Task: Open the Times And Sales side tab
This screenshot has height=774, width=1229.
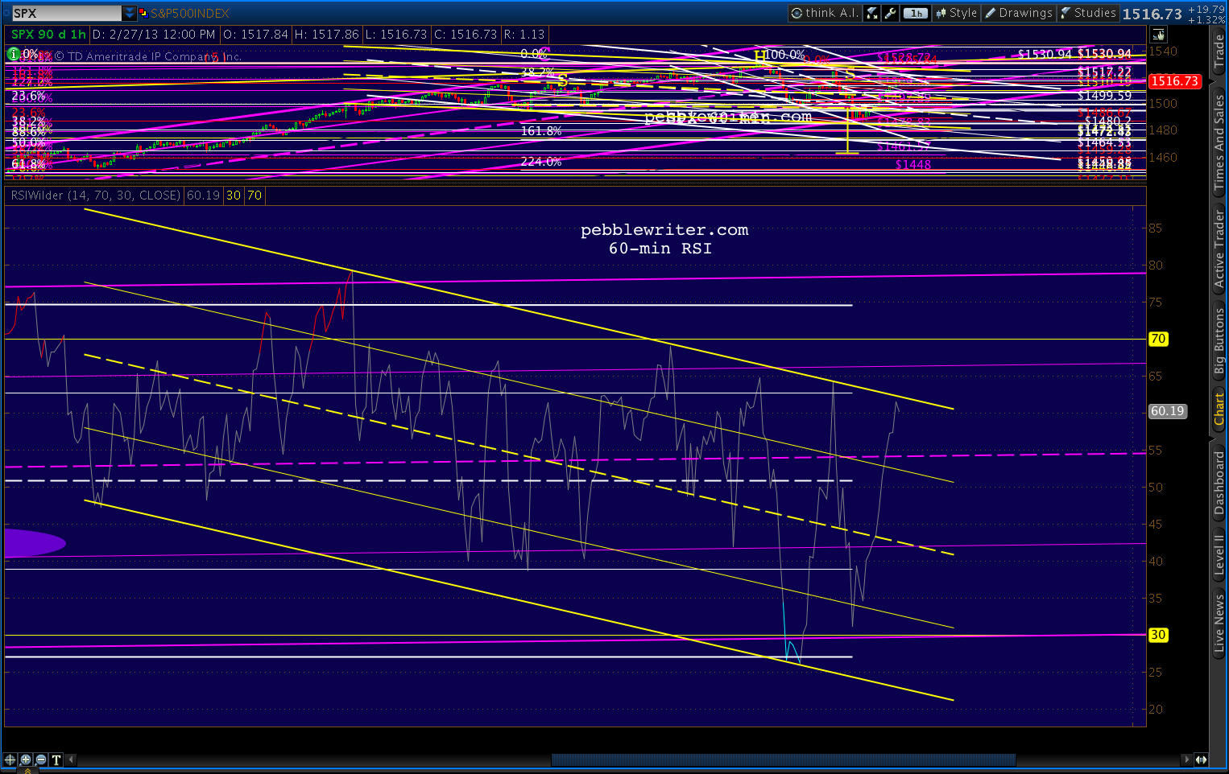Action: click(x=1219, y=142)
